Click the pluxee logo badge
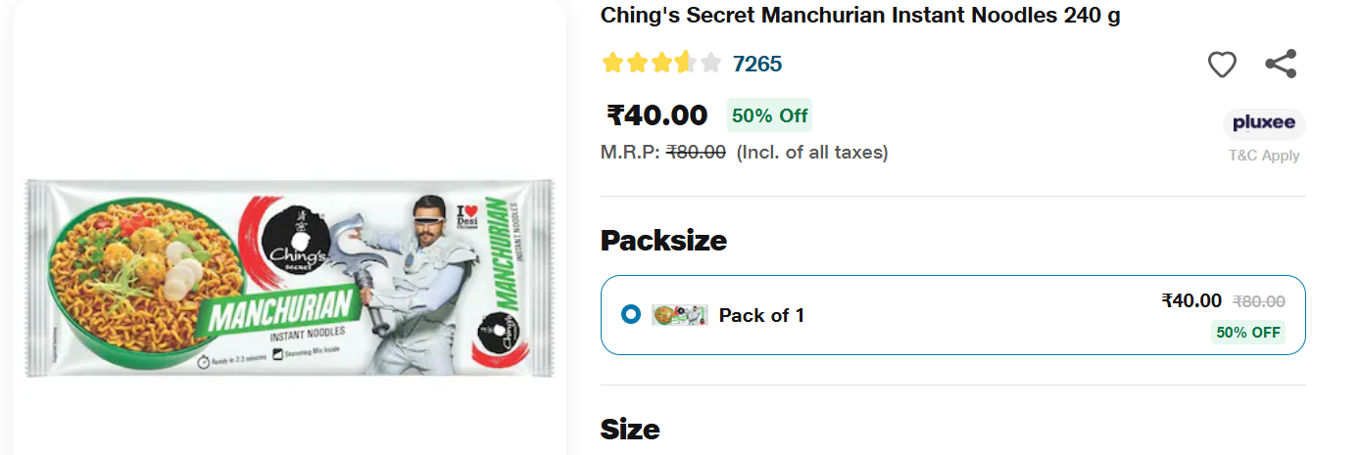Screen dimensions: 1360x455 tap(1264, 124)
